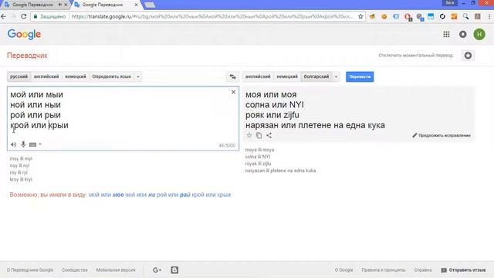Open О Переводчике Google footer link

(30, 270)
